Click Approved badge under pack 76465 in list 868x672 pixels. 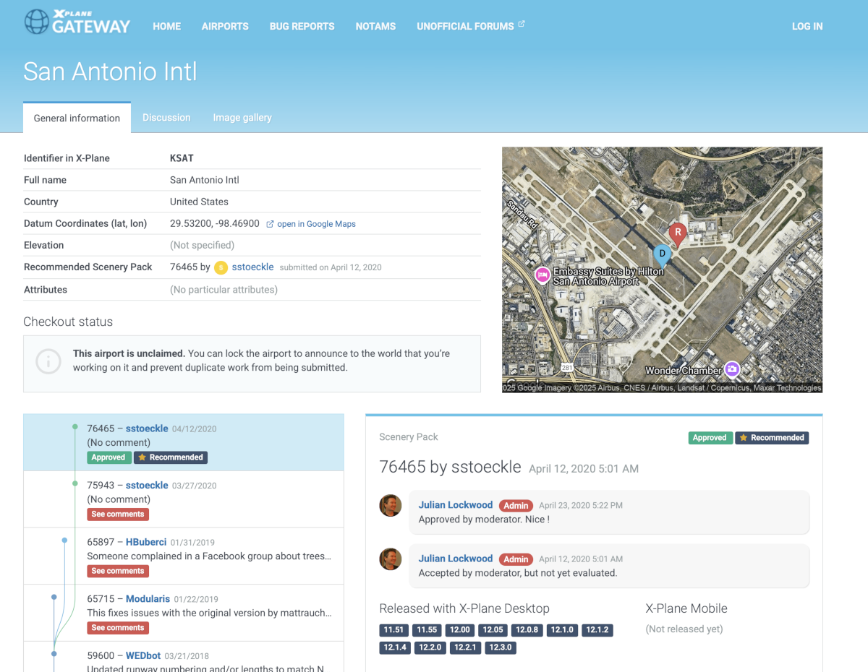tap(109, 457)
